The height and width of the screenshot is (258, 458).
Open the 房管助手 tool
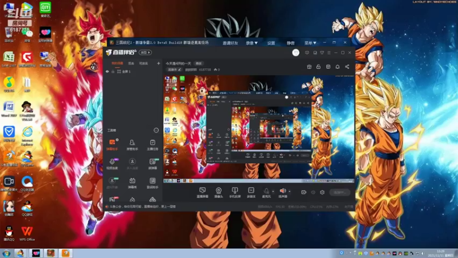pos(132,144)
